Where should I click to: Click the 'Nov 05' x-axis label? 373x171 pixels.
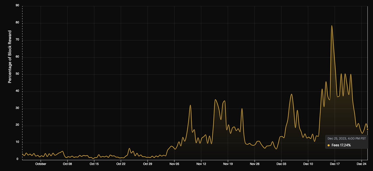tap(174, 164)
